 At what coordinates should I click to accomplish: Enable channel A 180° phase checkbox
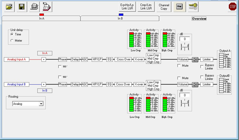pyautogui.click(x=60, y=67)
